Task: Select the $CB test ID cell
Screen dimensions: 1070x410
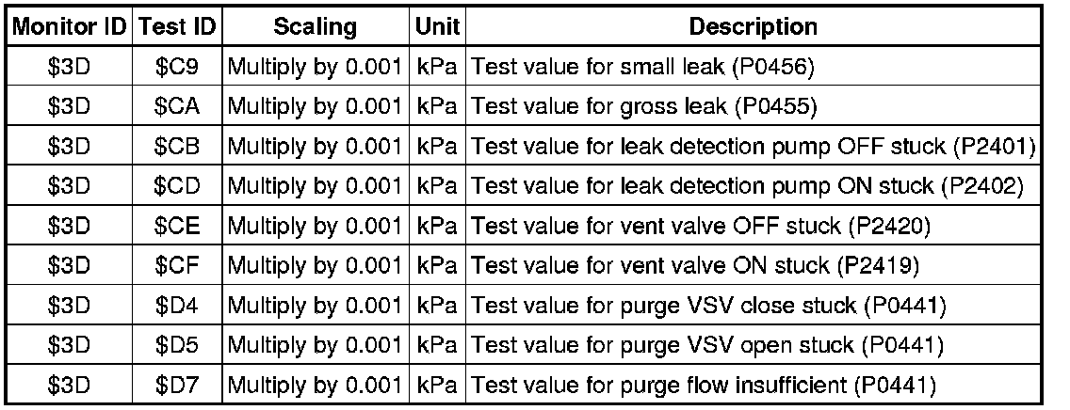Action: (x=177, y=147)
